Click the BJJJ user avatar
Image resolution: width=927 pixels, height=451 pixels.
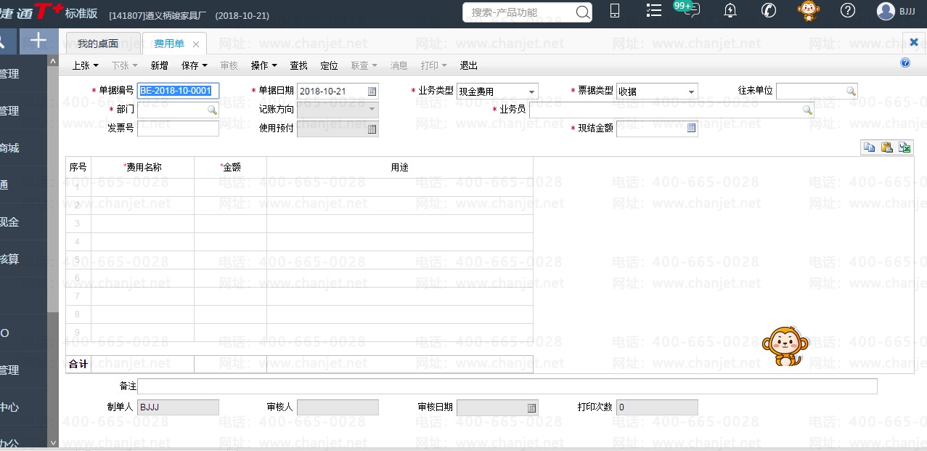(x=886, y=11)
